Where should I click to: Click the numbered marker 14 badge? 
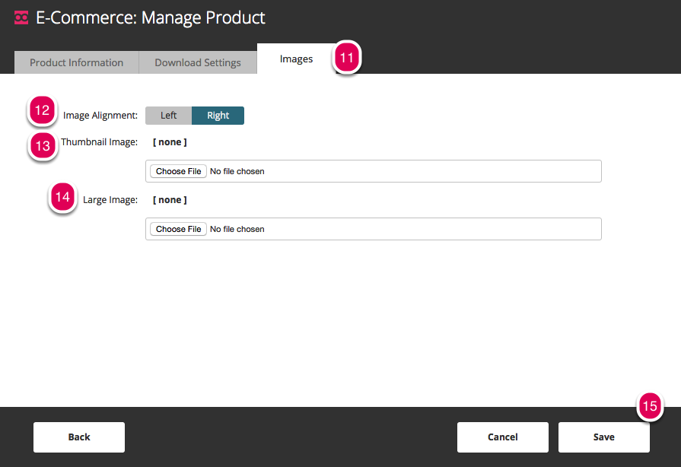pos(63,199)
